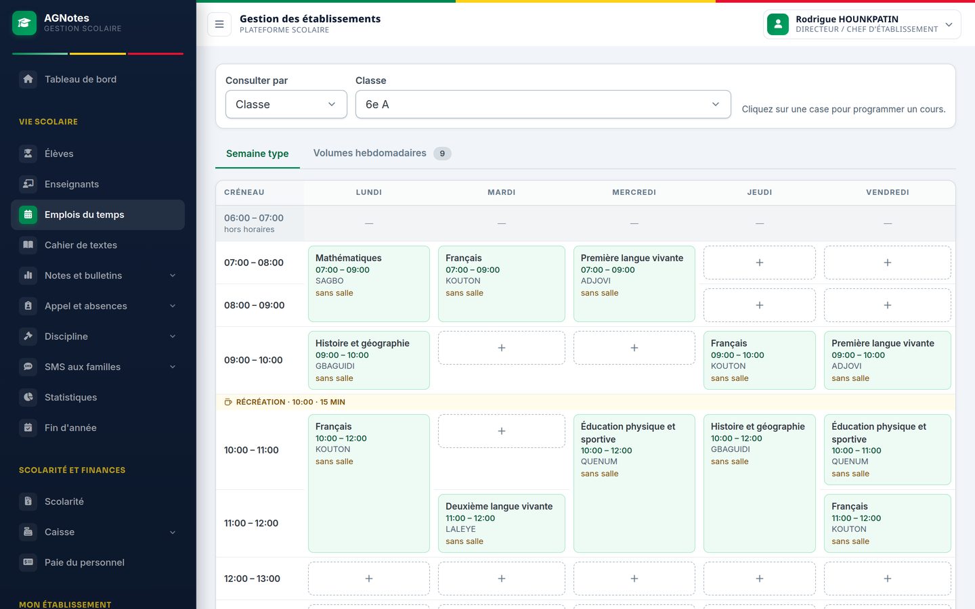This screenshot has width=975, height=609.
Task: Click the Scolarité invoice icon
Action: [28, 501]
